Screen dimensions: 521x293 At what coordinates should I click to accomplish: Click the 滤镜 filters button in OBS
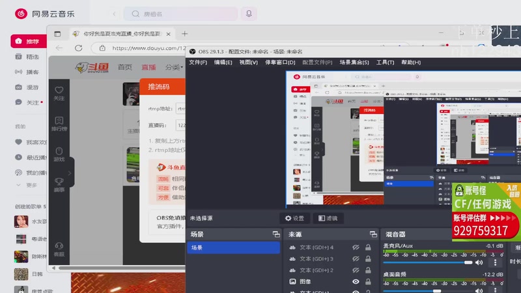click(328, 218)
